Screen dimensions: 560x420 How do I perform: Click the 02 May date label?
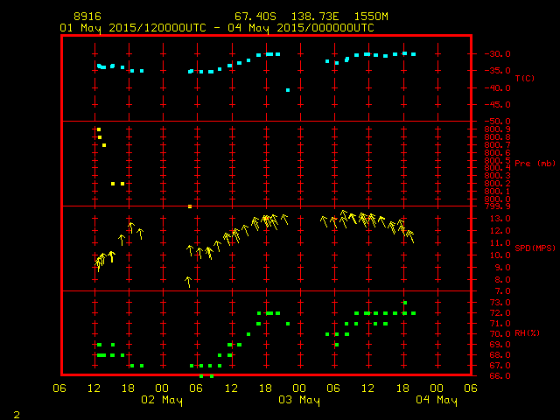tap(162, 400)
